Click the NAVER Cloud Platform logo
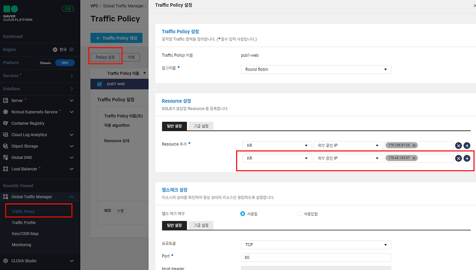 (17, 13)
